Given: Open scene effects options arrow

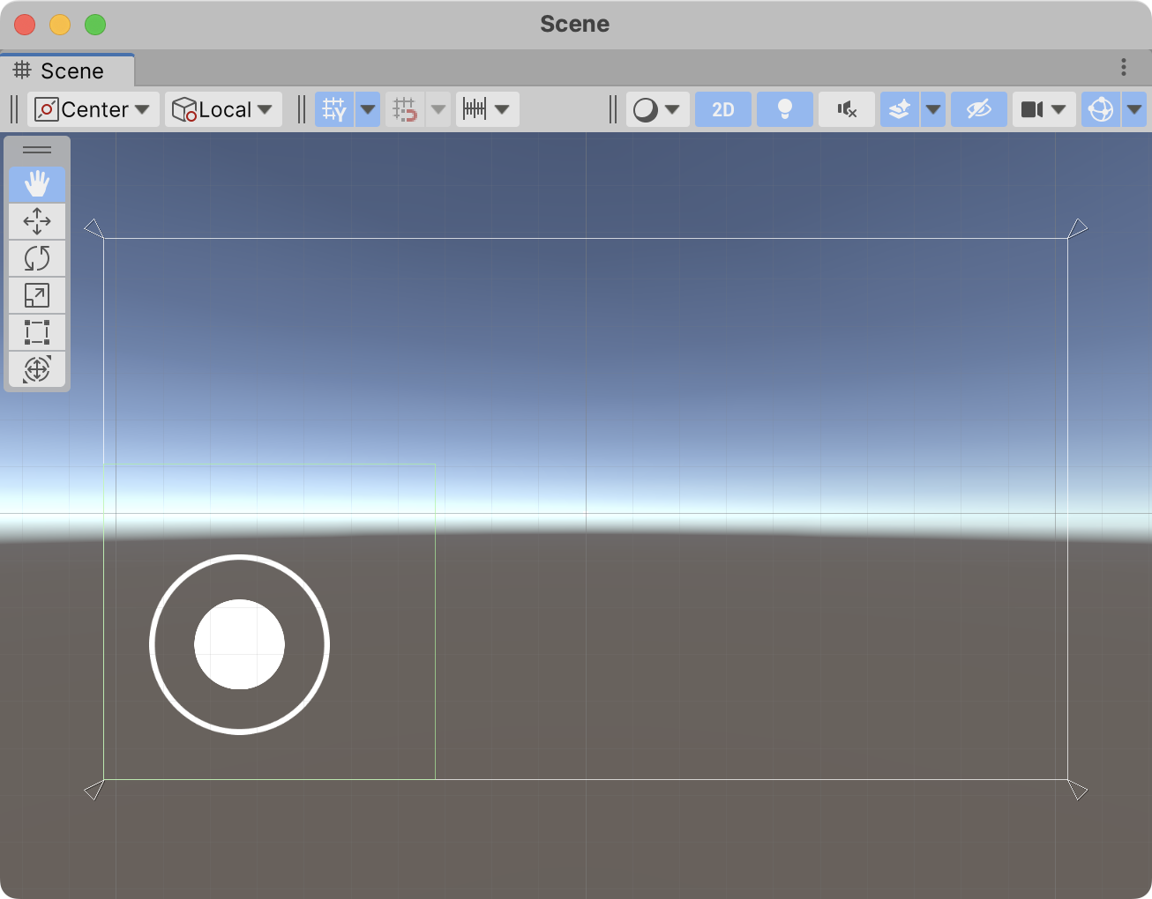Looking at the screenshot, I should [933, 109].
